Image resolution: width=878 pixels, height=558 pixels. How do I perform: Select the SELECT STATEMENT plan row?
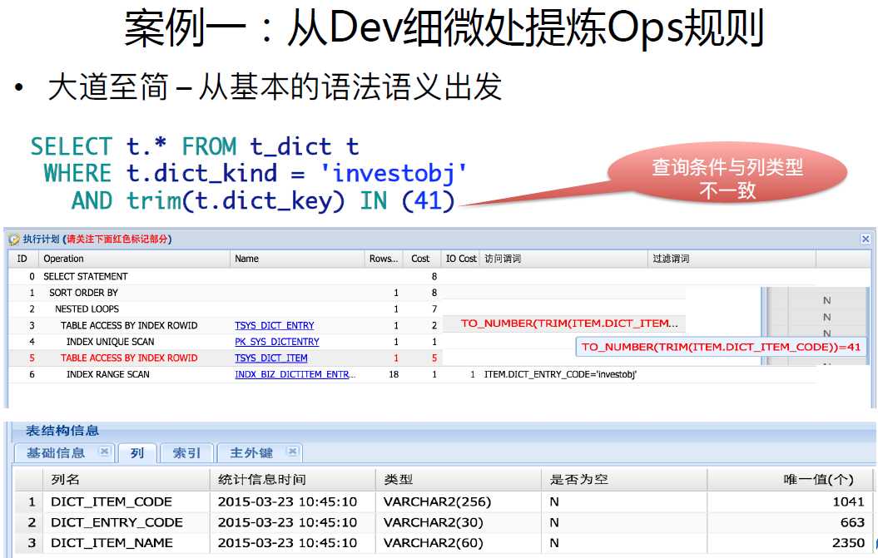click(413, 276)
